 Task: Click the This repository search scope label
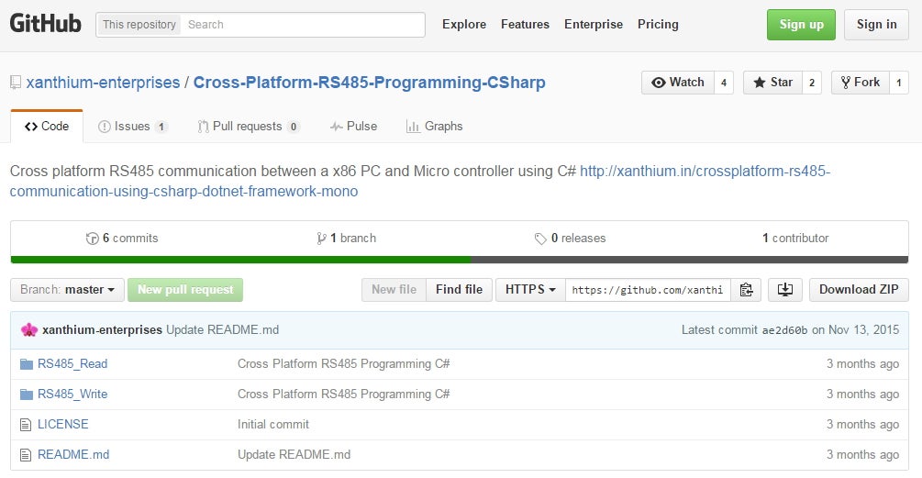click(x=139, y=25)
